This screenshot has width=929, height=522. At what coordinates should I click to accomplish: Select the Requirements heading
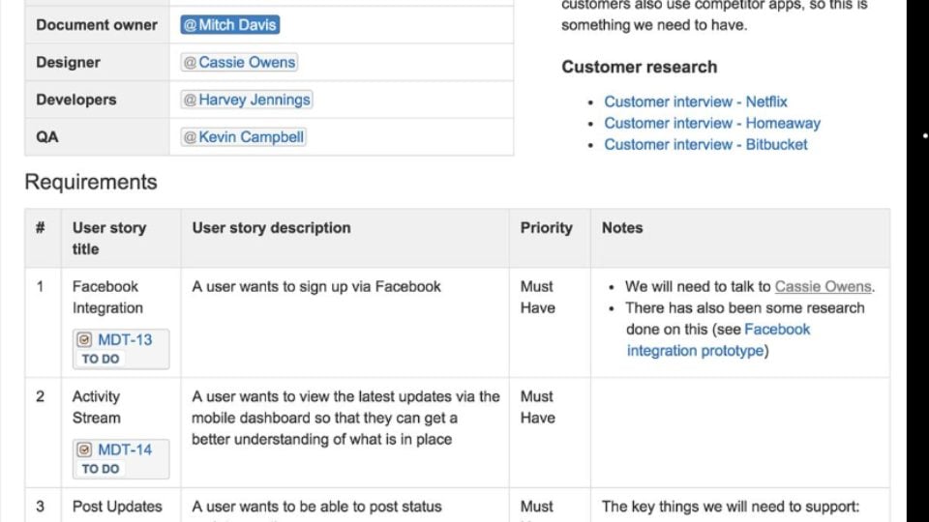91,182
